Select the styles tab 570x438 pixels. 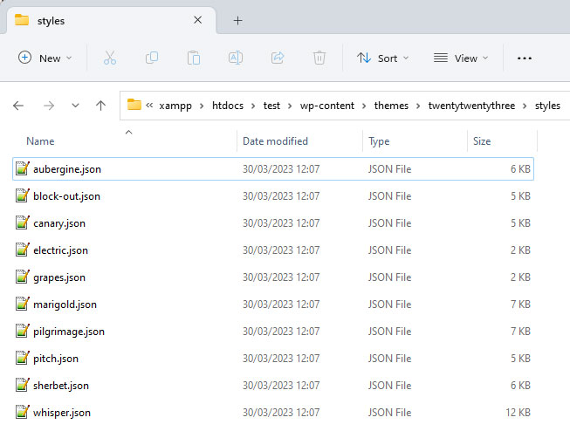(52, 20)
